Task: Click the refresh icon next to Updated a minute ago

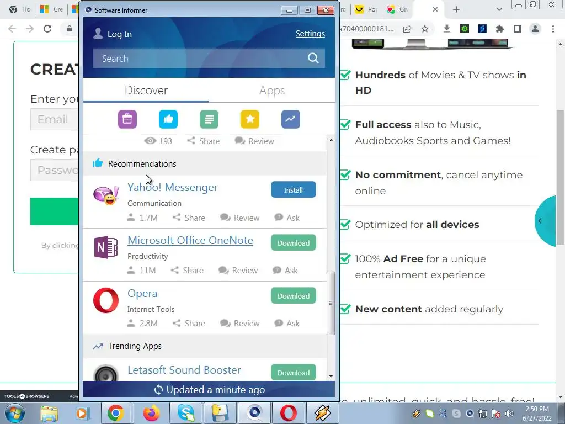Action: click(x=158, y=390)
